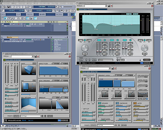This screenshot has height=130, width=163.
Task: Select the arrow Select tool in track toolbar
Action: click(x=5, y=18)
